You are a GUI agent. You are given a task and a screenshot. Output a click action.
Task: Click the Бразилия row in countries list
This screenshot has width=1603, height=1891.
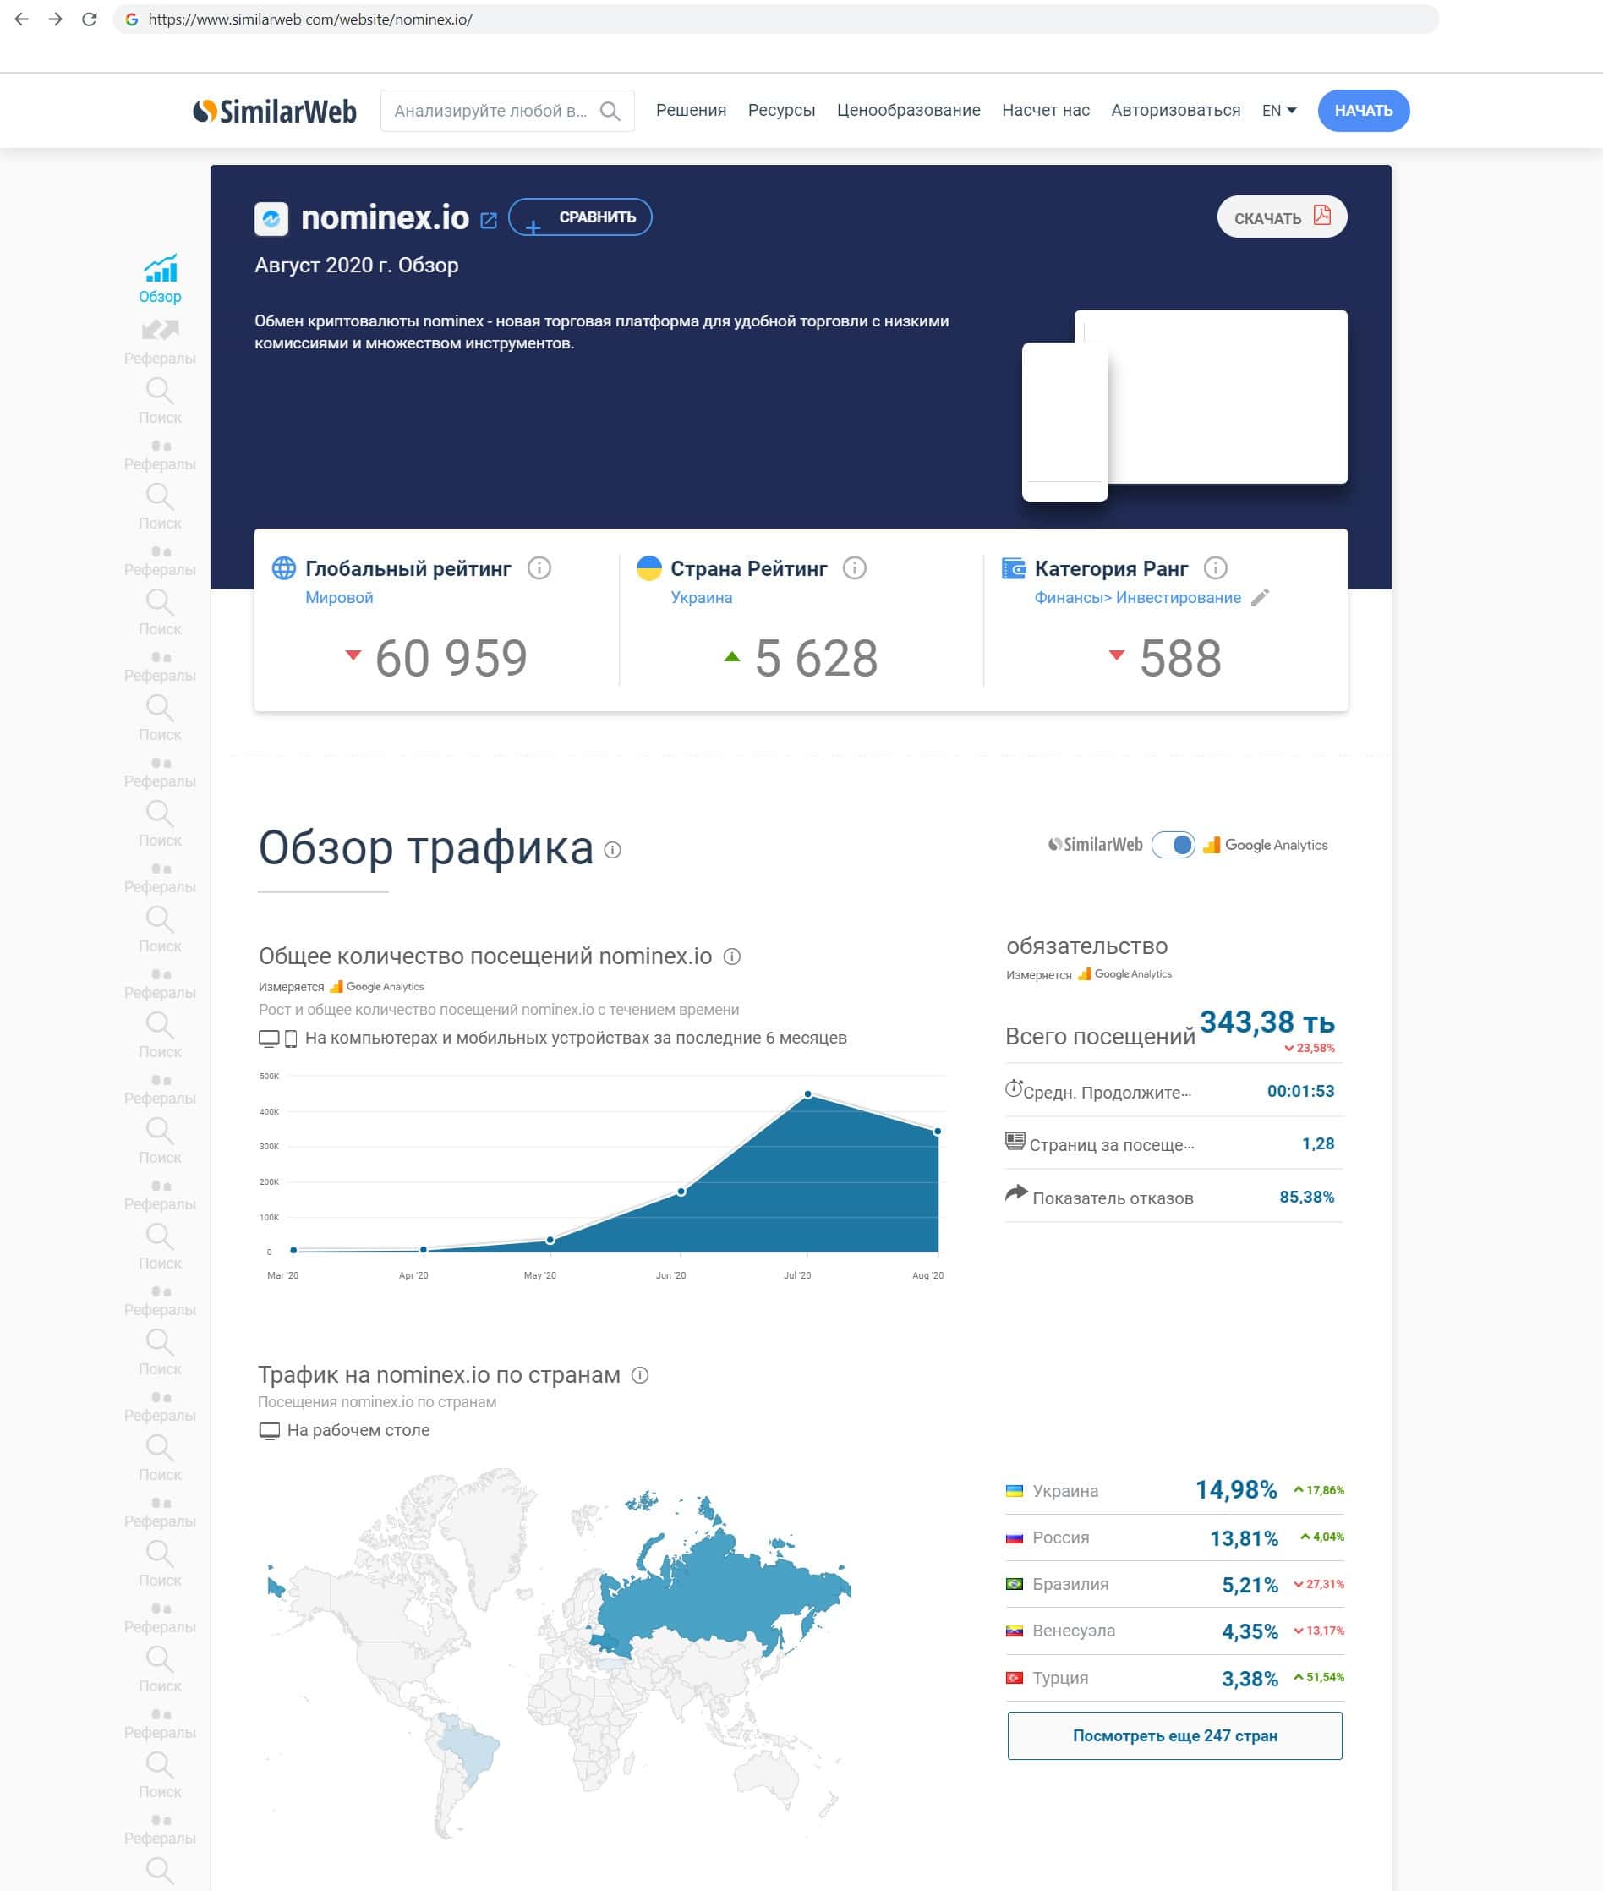click(x=1174, y=1585)
